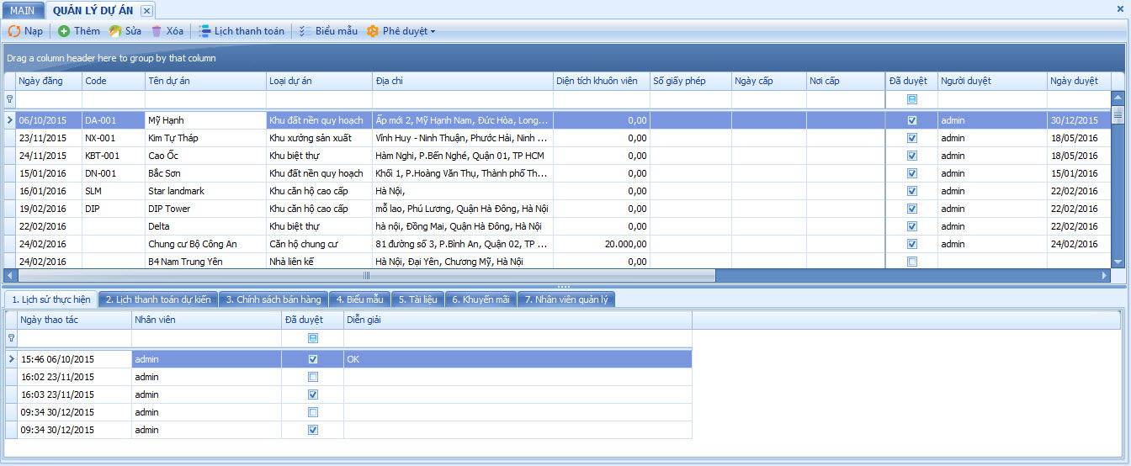The image size is (1131, 466).
Task: Click the green Thêm add icon
Action: pos(64,31)
